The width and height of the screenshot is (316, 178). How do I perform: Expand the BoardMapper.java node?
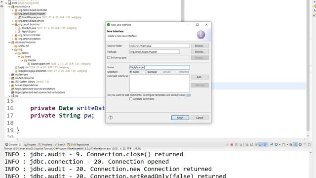click(16, 17)
